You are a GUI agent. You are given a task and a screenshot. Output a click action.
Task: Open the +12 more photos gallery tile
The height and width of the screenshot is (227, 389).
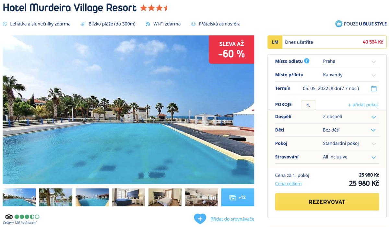(238, 197)
